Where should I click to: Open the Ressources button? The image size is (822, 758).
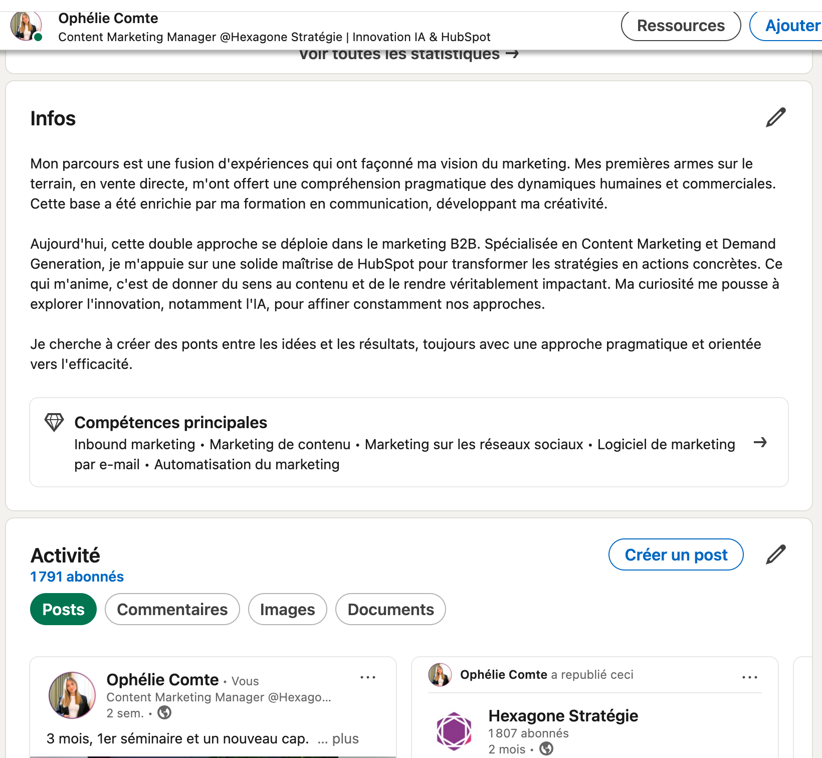pos(681,25)
